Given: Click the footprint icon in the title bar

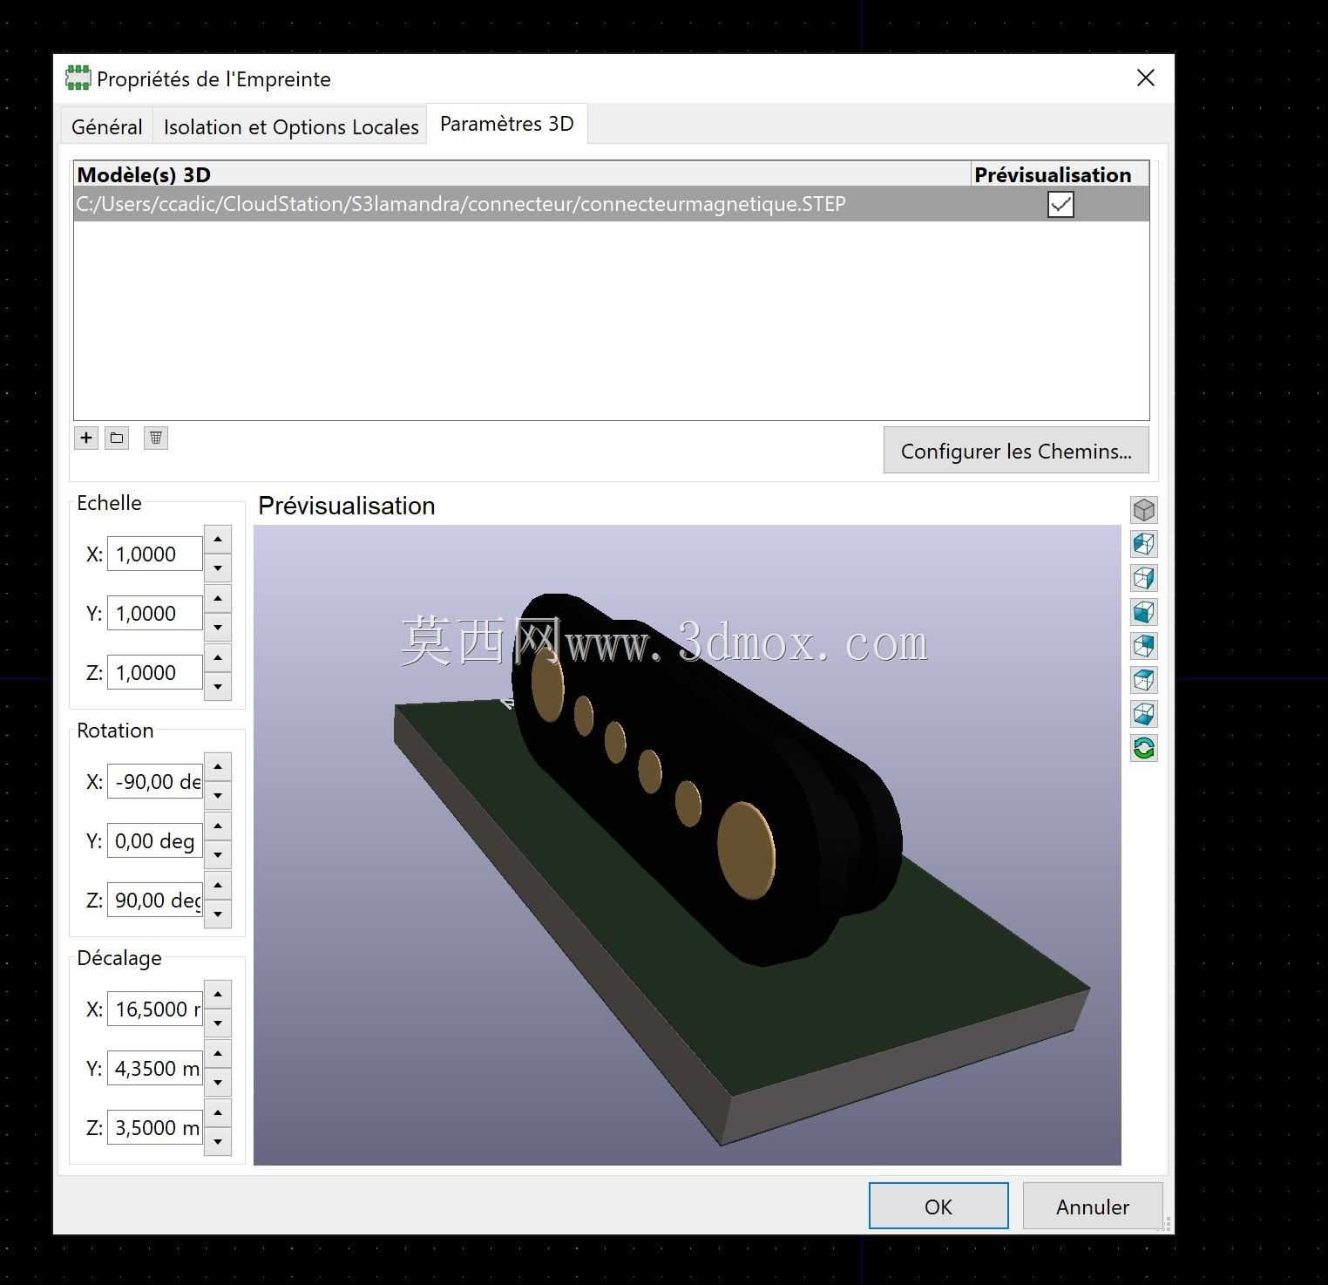Looking at the screenshot, I should coord(78,78).
